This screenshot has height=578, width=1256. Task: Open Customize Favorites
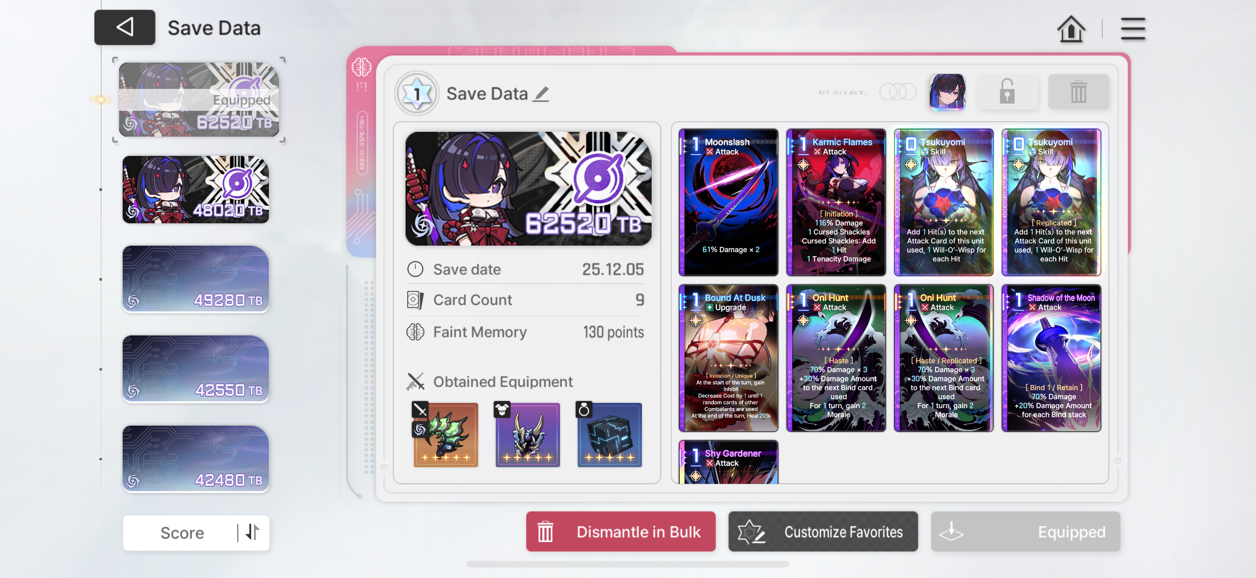[822, 531]
